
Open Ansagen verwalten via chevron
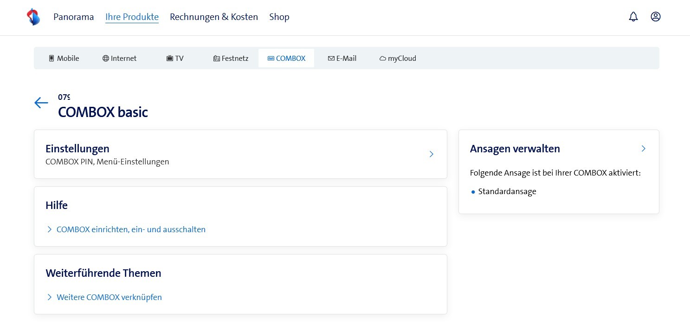[643, 149]
